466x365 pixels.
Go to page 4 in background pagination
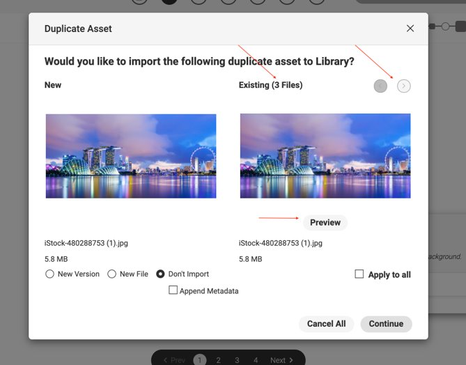coord(256,360)
